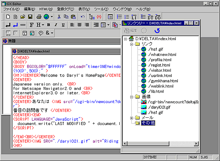Align text center
This screenshot has width=220, height=161.
point(79,25)
